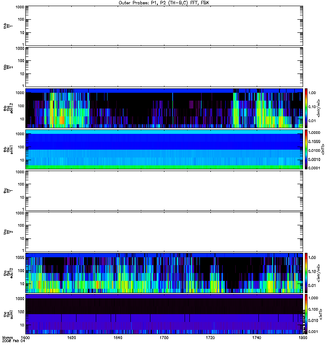
Task: Select the '1800' time axis label
Action: tap(303, 337)
